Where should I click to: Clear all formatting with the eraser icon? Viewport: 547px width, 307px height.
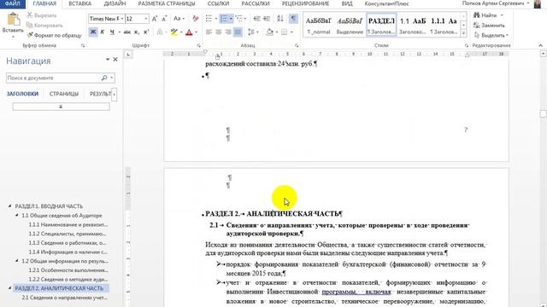[x=196, y=19]
